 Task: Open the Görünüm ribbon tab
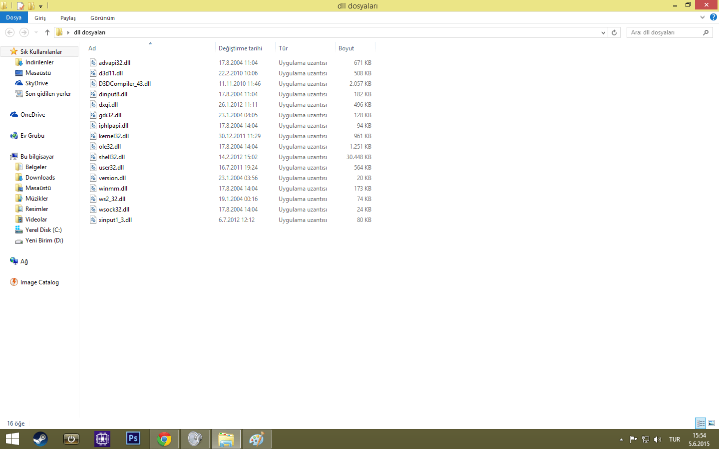click(x=103, y=18)
